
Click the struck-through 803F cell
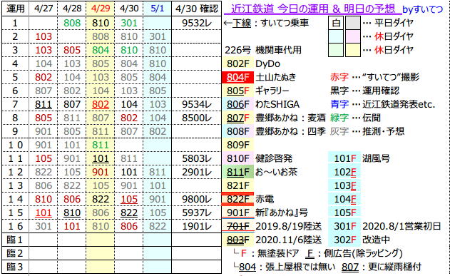click(x=237, y=240)
